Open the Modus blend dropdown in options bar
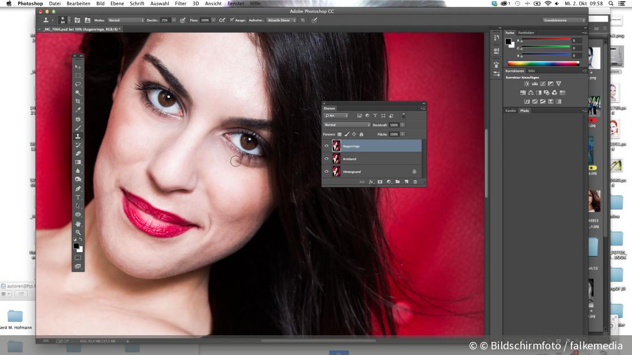Viewport: 632px width, 355px height. point(126,20)
